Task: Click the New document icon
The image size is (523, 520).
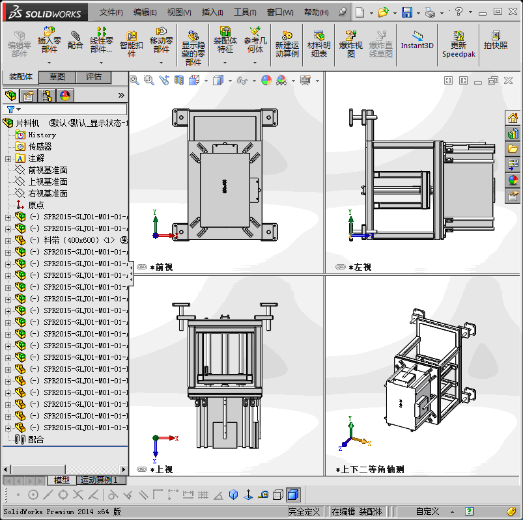Action: coord(360,12)
